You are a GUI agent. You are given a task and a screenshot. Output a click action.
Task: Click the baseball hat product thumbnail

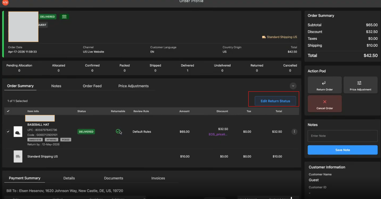[18, 132]
